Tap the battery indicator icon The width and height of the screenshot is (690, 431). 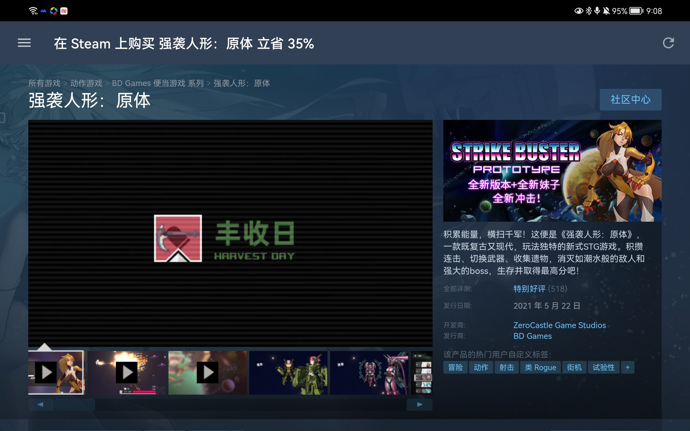click(x=636, y=11)
